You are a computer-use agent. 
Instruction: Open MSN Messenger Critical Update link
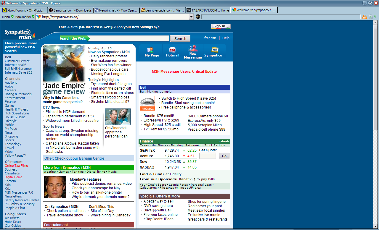184,72
